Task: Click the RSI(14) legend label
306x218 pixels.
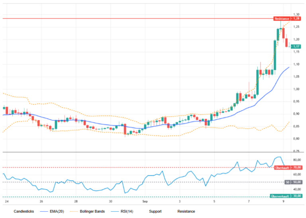Action: coord(127,211)
